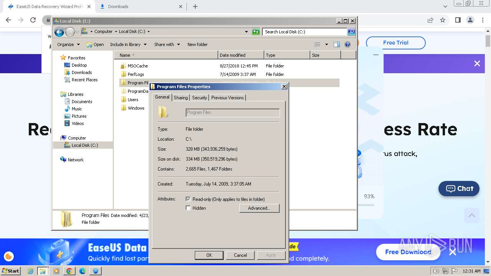Sort by Date modified column
491x276 pixels.
coord(241,55)
